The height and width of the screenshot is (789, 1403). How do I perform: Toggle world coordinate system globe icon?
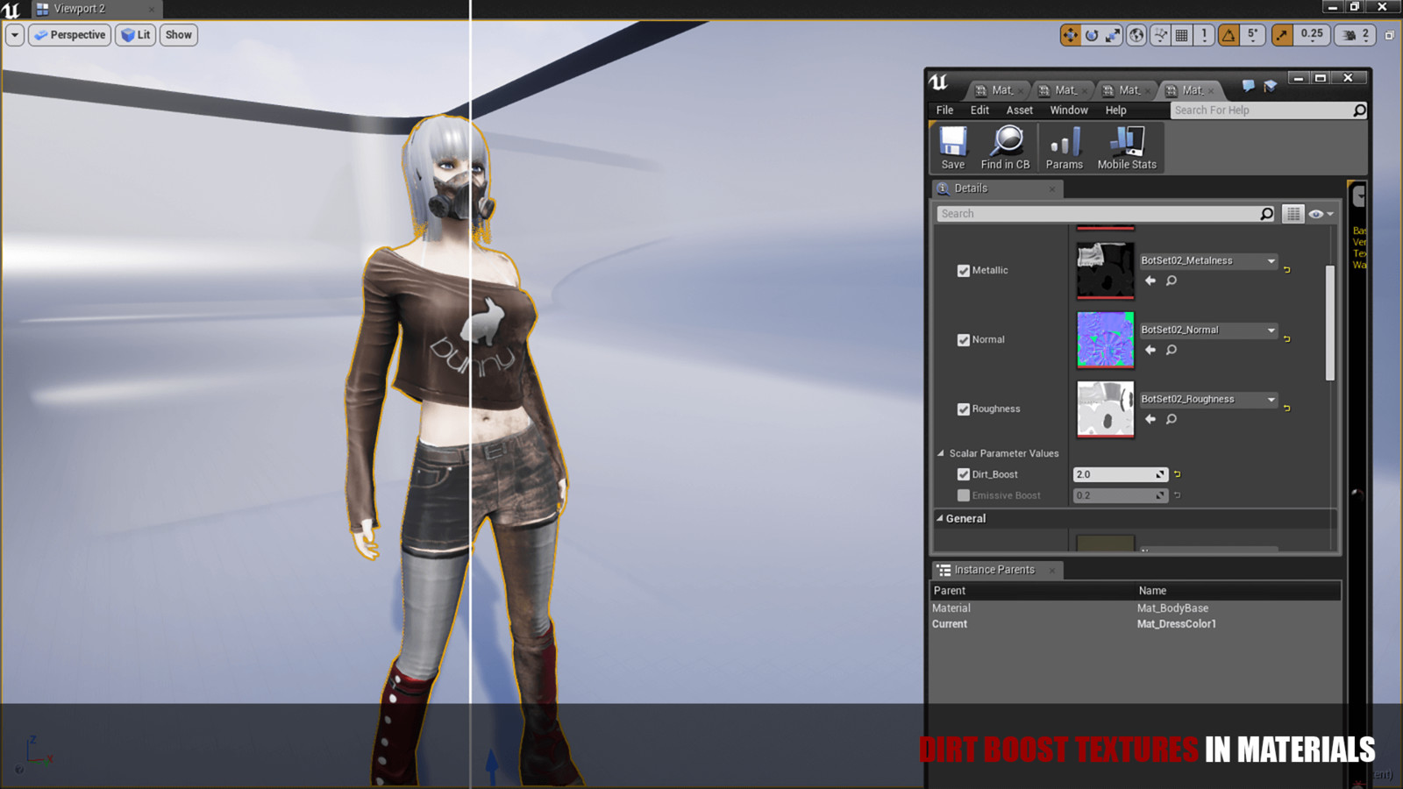click(x=1136, y=35)
